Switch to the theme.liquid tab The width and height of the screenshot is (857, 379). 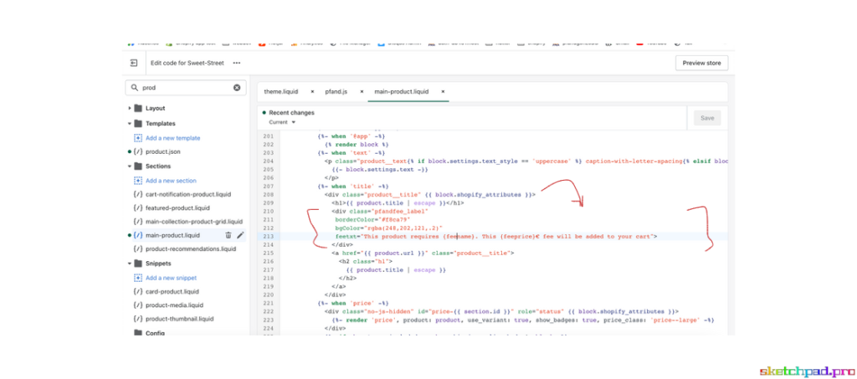(x=283, y=92)
